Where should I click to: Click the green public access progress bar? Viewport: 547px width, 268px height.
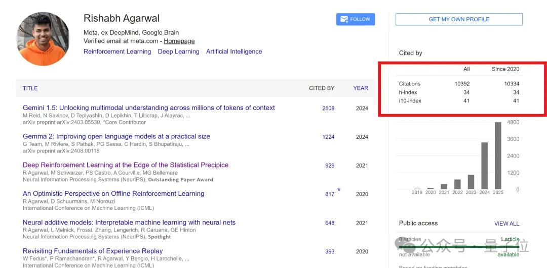(x=458, y=247)
